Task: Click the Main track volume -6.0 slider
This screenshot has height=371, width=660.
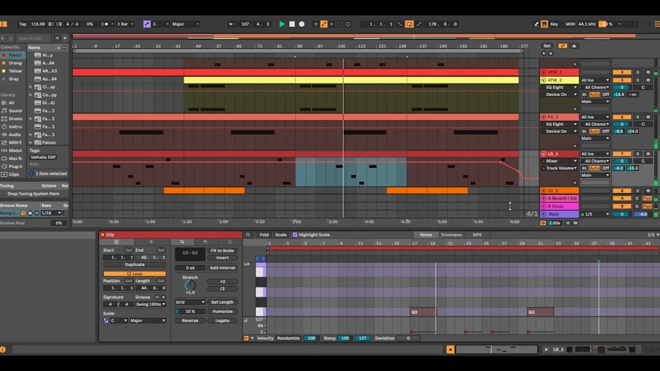Action: click(643, 214)
